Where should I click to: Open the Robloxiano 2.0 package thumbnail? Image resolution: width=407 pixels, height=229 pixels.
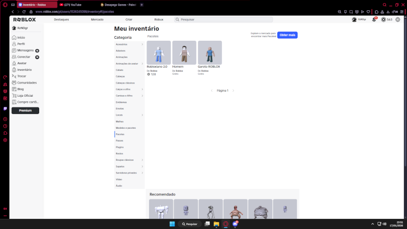(159, 53)
